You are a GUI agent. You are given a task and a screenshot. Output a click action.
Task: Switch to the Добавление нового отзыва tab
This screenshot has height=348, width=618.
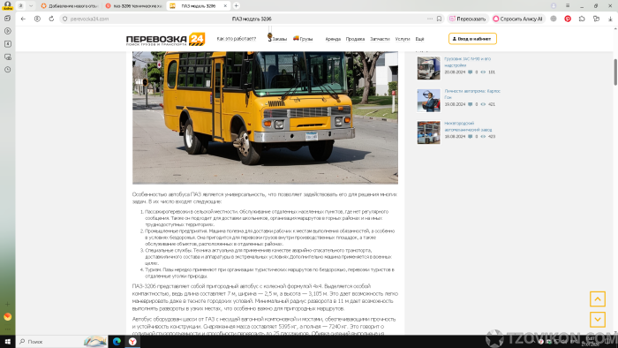click(70, 6)
